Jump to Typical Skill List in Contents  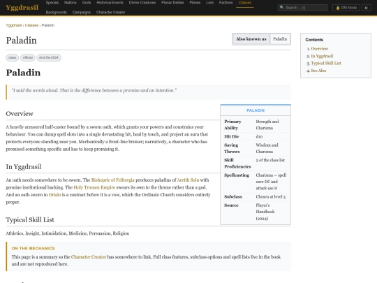[x=326, y=64]
